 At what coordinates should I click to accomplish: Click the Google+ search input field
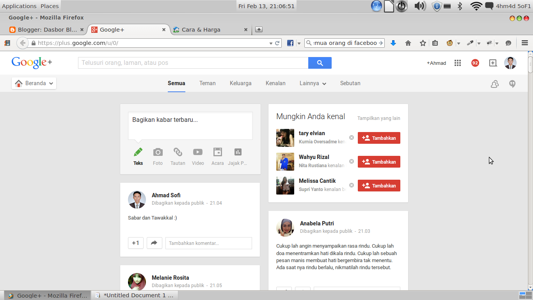(193, 63)
